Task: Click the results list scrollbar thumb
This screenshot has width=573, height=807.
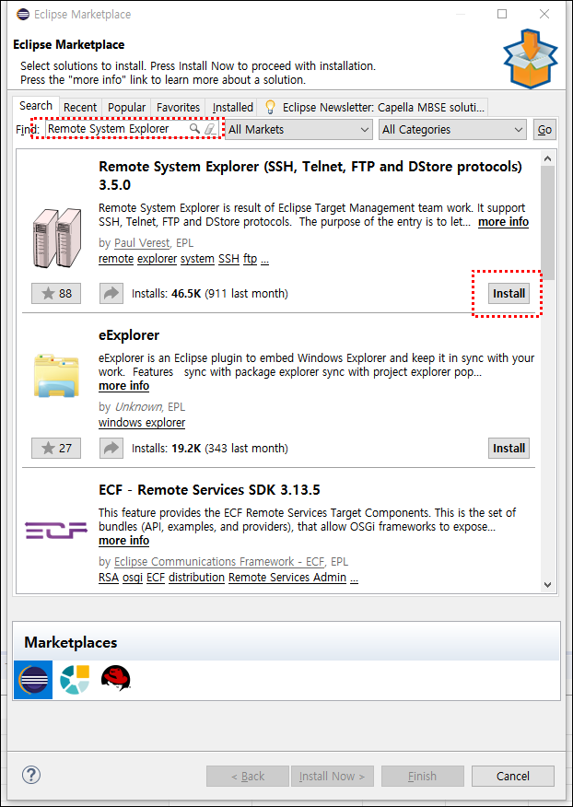Action: 547,223
